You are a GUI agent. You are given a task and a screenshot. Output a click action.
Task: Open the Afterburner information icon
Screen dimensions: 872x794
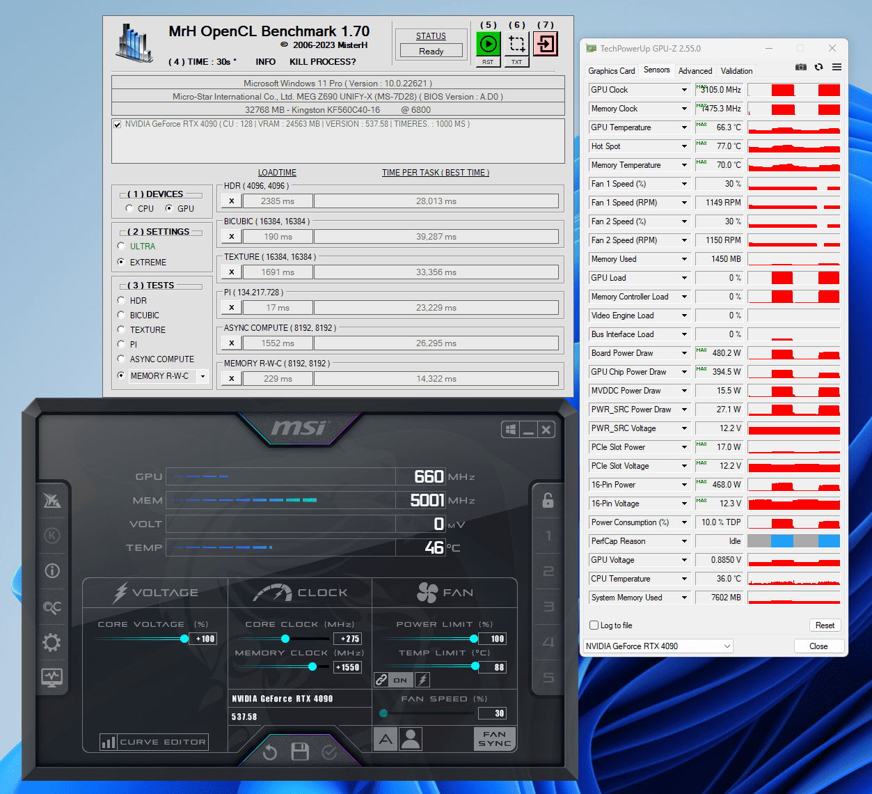point(52,570)
